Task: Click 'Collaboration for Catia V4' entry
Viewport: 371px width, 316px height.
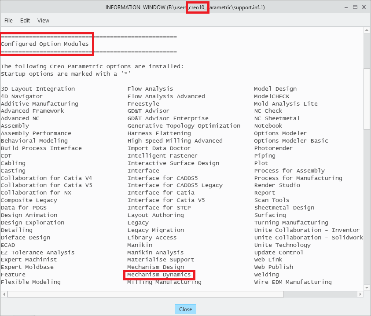Action: pyautogui.click(x=46, y=178)
